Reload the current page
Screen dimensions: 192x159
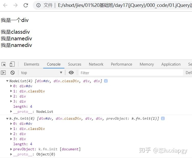coord(26,5)
